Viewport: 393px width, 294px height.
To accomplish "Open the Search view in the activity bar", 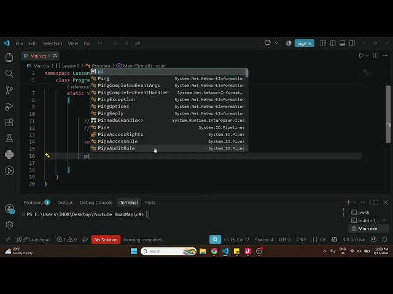I will pos(9,73).
